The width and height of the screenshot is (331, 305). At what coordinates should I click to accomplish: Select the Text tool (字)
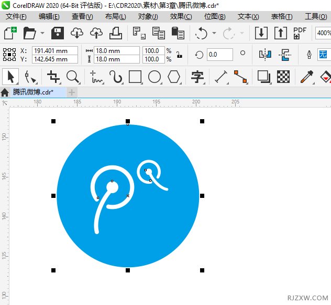197,77
